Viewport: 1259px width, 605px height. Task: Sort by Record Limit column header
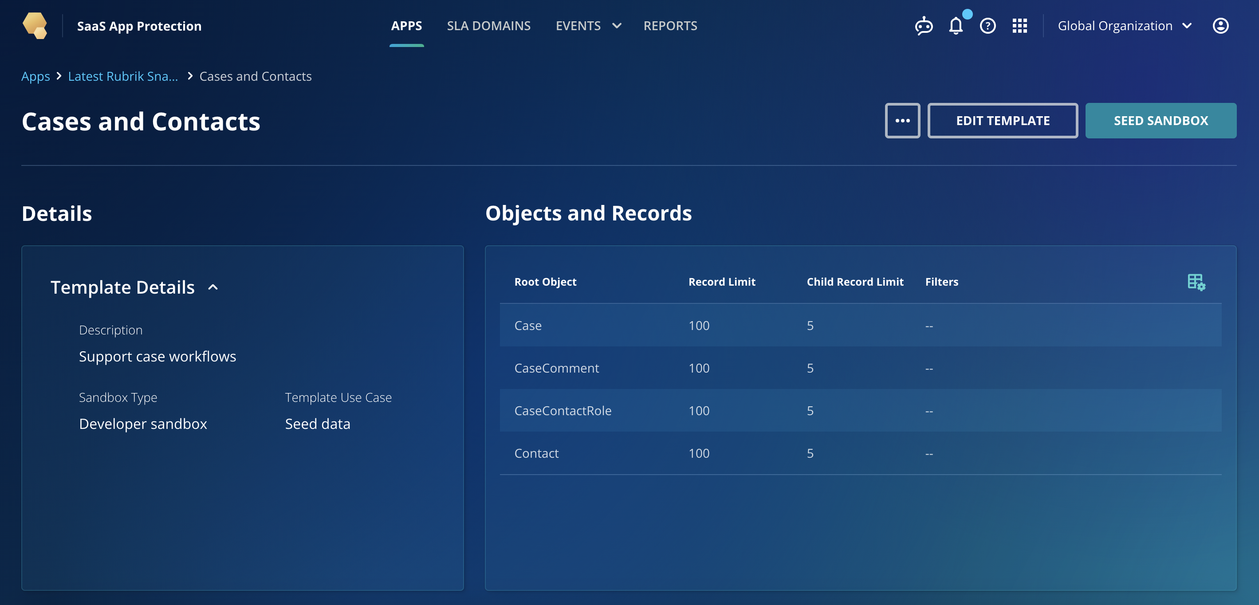click(x=722, y=282)
